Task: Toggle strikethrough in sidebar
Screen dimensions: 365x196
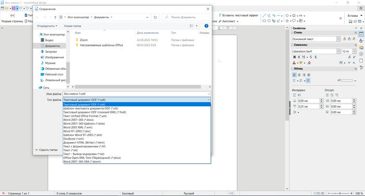Action: (311, 57)
